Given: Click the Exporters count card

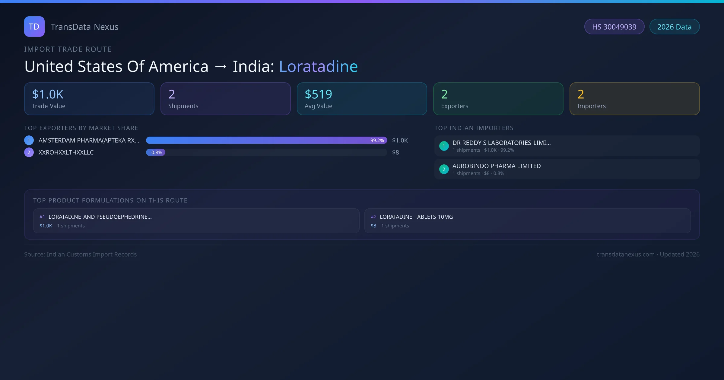Looking at the screenshot, I should coord(498,99).
